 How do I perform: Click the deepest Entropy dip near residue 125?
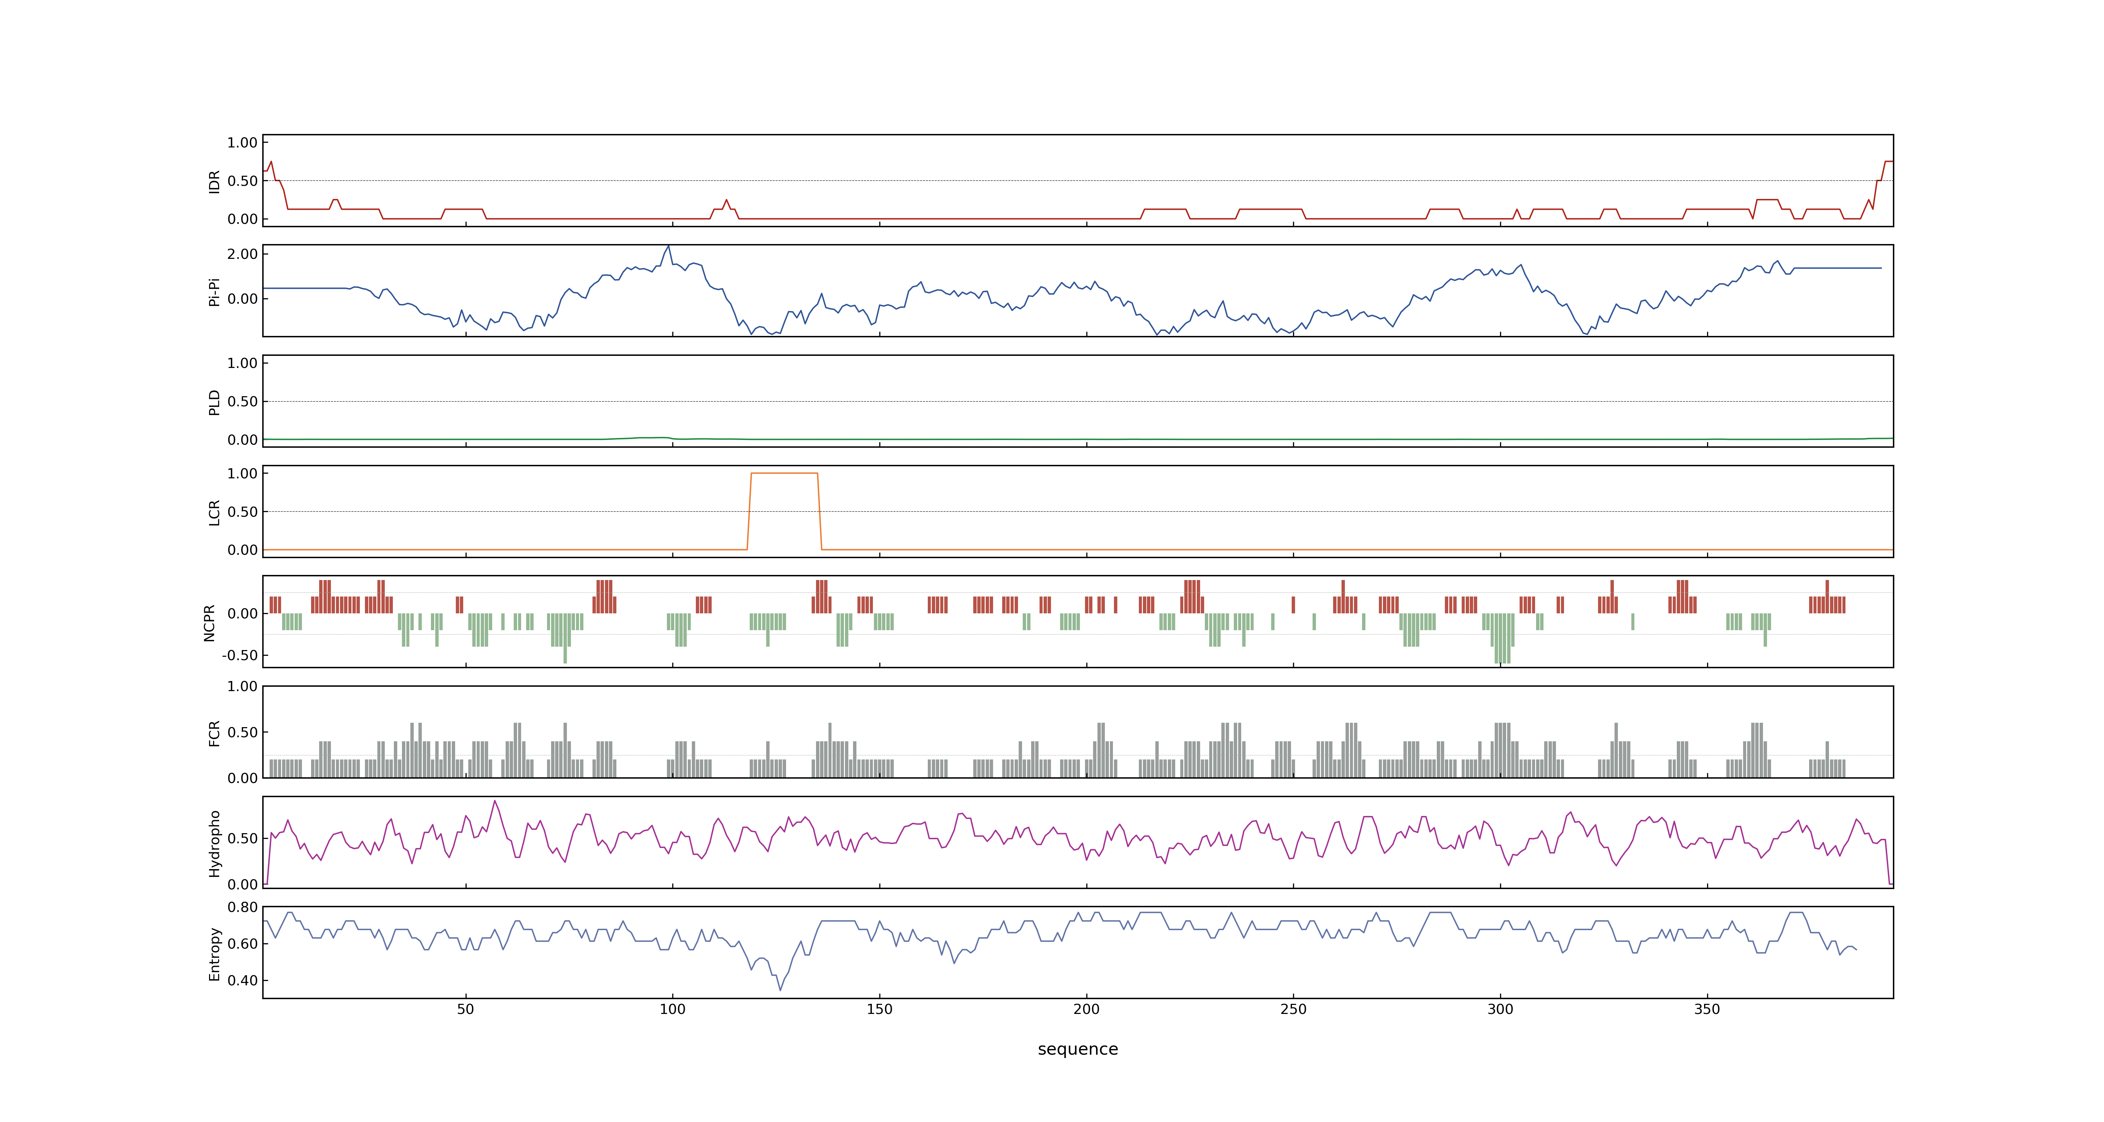coord(780,990)
